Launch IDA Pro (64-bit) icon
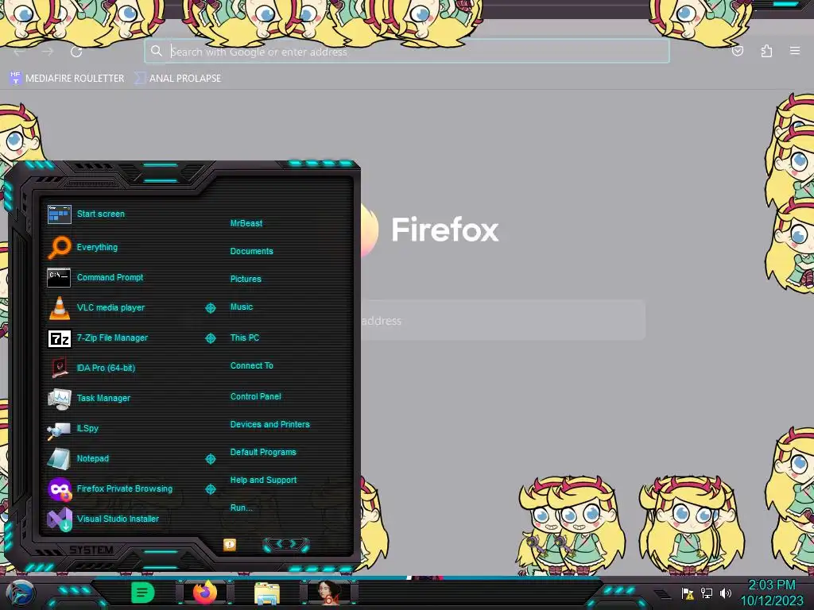This screenshot has width=814, height=610. tap(59, 368)
